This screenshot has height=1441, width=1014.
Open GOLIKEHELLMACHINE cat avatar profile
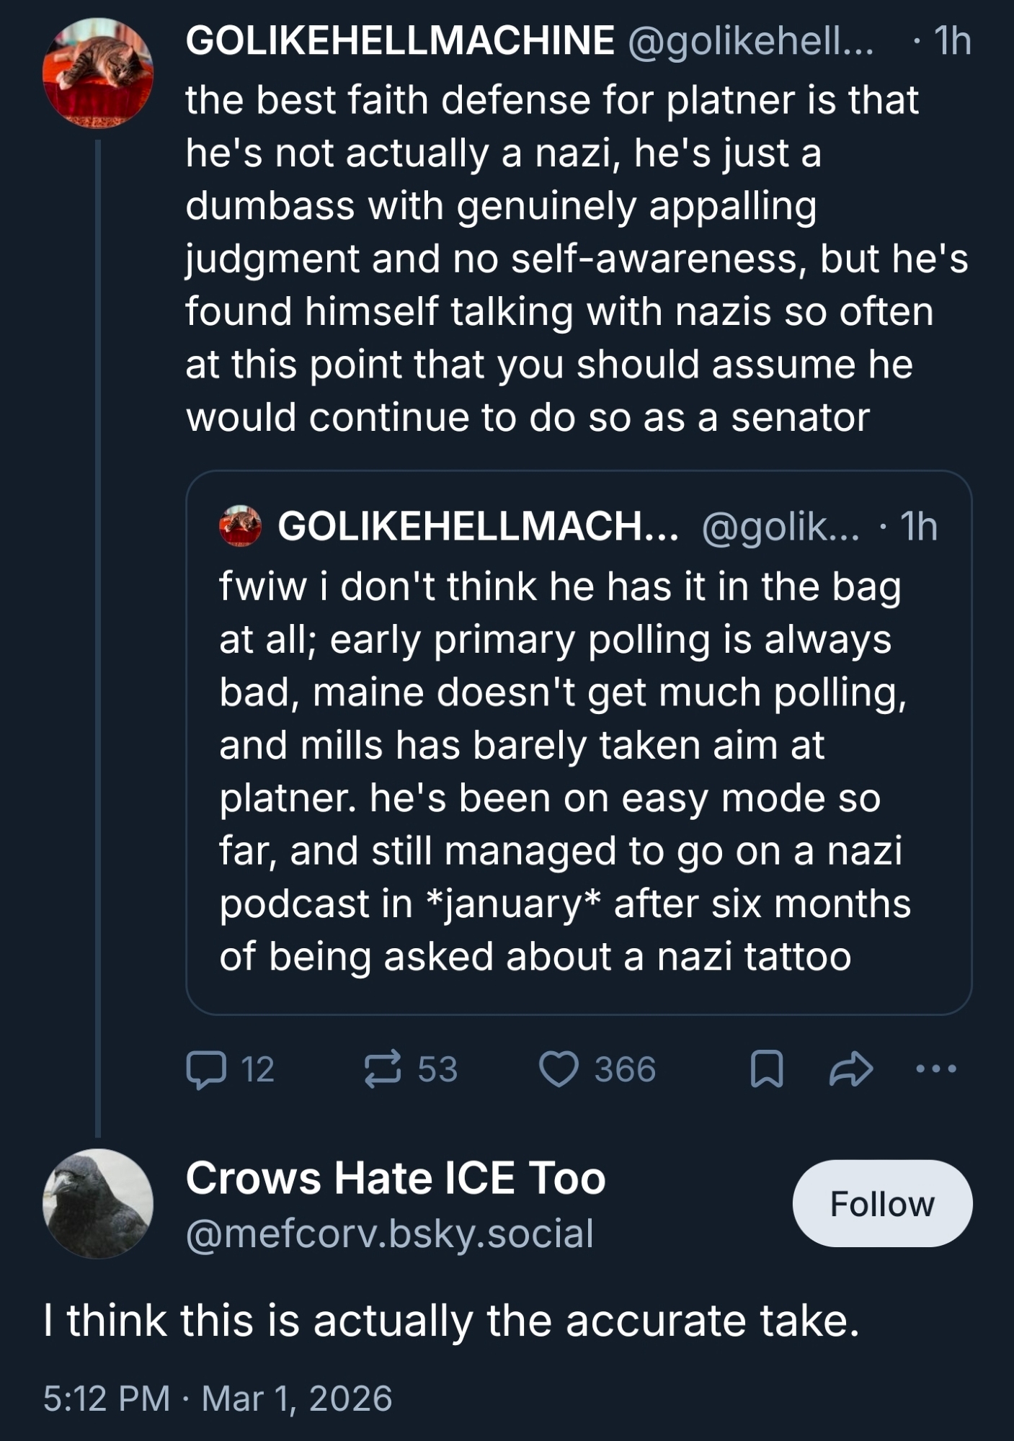tap(98, 73)
